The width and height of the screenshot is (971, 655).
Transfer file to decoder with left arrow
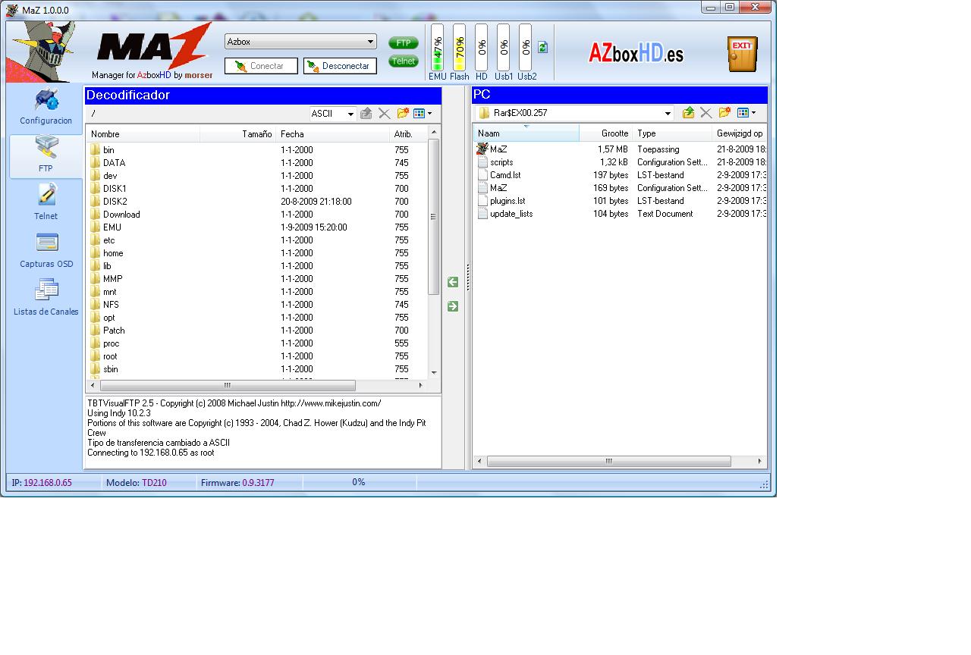click(x=453, y=282)
